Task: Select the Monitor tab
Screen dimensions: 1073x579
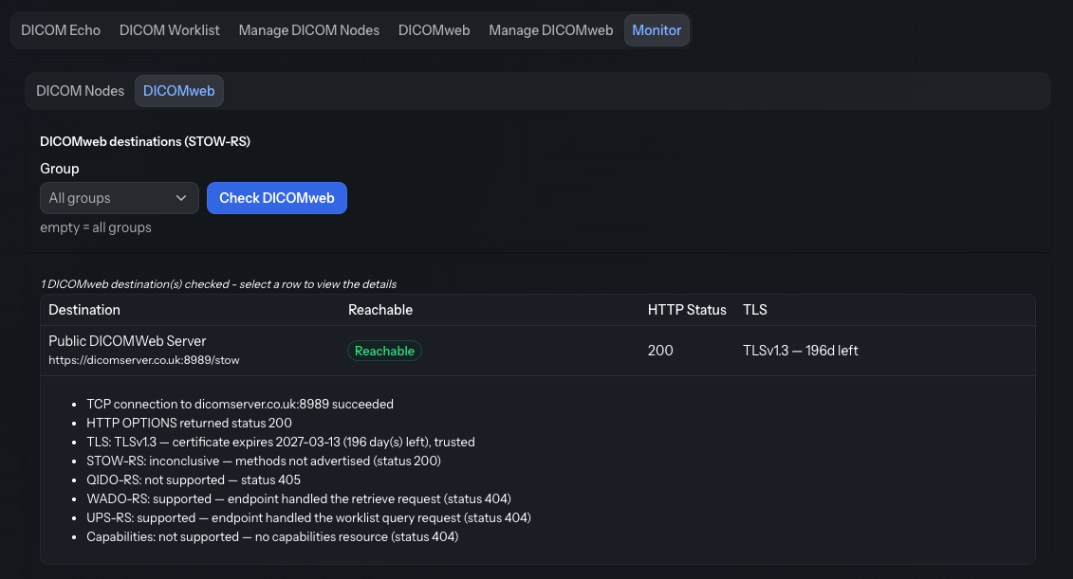Action: click(x=657, y=30)
